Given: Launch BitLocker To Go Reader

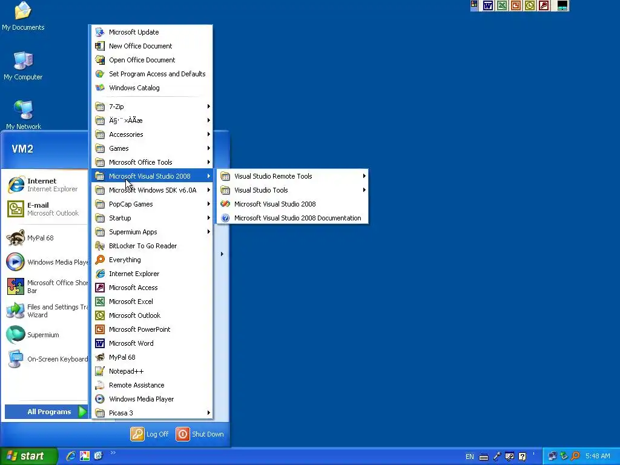Looking at the screenshot, I should (152, 246).
